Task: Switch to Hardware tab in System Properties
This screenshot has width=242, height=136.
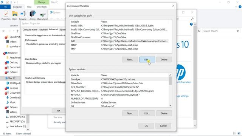Action: [43, 29]
